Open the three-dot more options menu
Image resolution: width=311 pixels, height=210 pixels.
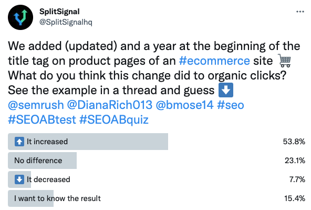300,12
